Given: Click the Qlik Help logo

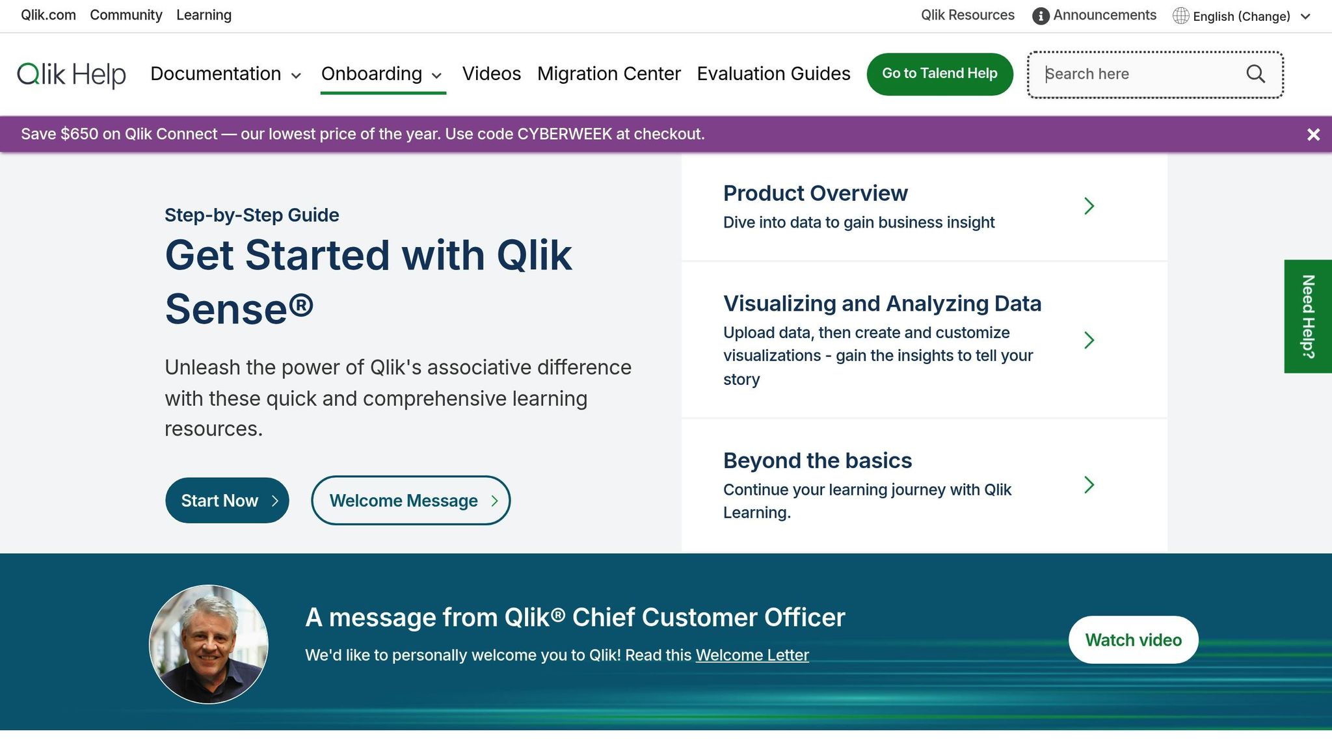Looking at the screenshot, I should pos(72,73).
